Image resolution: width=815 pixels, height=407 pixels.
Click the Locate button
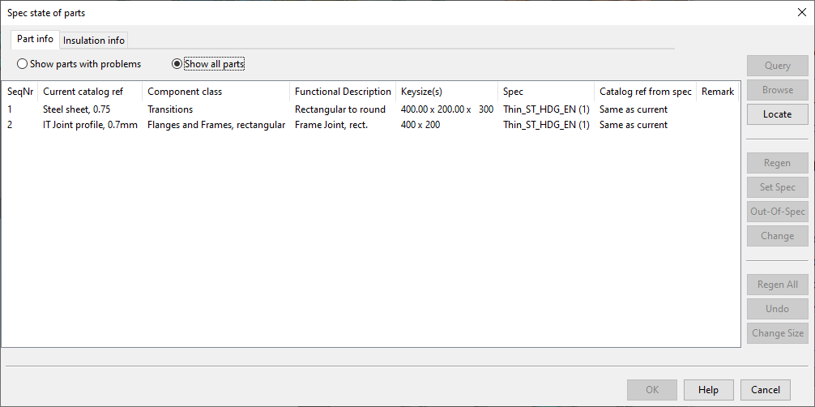pyautogui.click(x=777, y=114)
